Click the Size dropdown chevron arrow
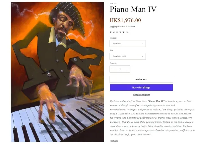The image size is (199, 144). pyautogui.click(x=143, y=56)
